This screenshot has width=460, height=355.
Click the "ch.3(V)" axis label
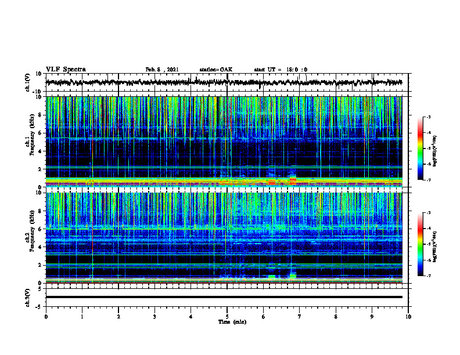tap(27, 298)
